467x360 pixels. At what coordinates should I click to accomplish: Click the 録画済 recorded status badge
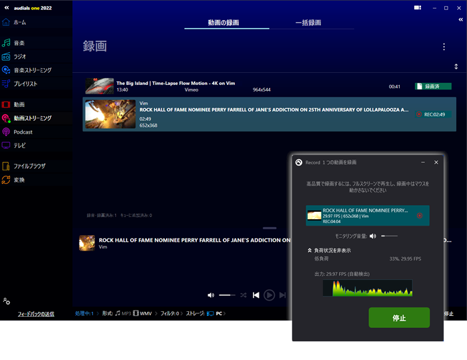point(433,87)
